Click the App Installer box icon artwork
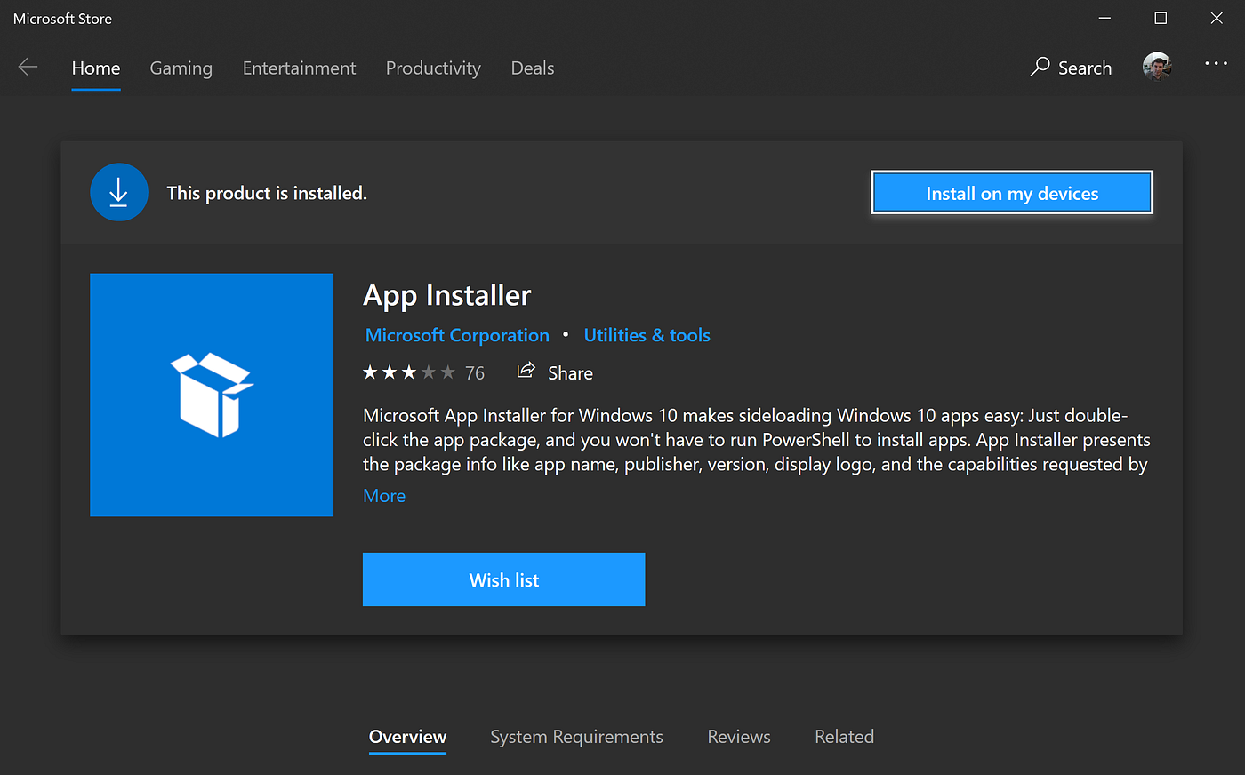The height and width of the screenshot is (775, 1245). pos(212,395)
